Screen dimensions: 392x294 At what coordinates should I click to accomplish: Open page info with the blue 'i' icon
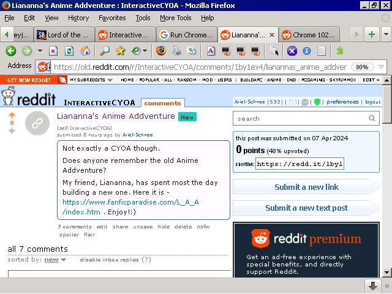point(307,51)
